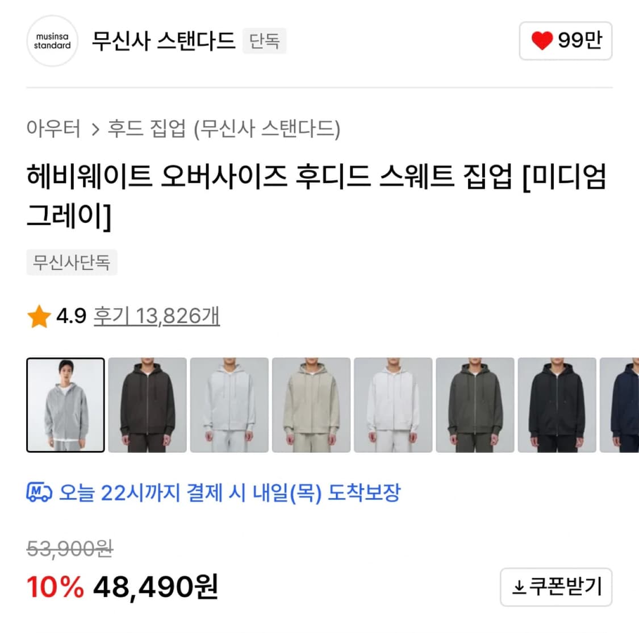
Task: Open the 후드 집업 category breadcrumb
Action: tap(145, 130)
